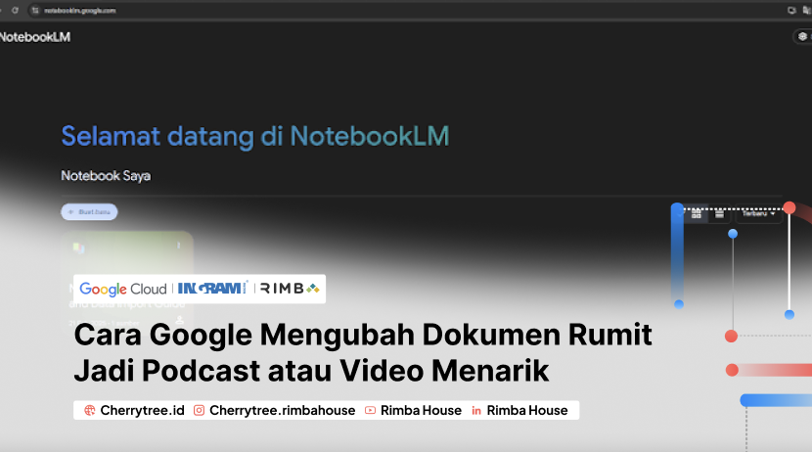
Task: Open the three-dot menu on the notebook card
Action: [x=179, y=246]
